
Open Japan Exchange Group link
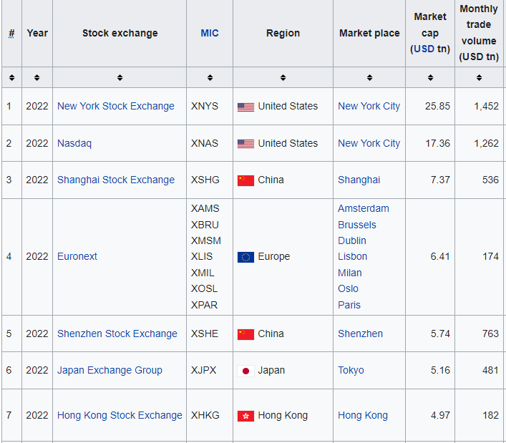click(x=110, y=370)
